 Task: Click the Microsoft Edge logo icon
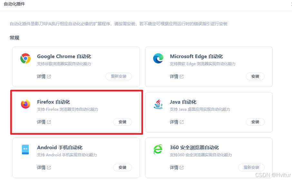pyautogui.click(x=158, y=58)
